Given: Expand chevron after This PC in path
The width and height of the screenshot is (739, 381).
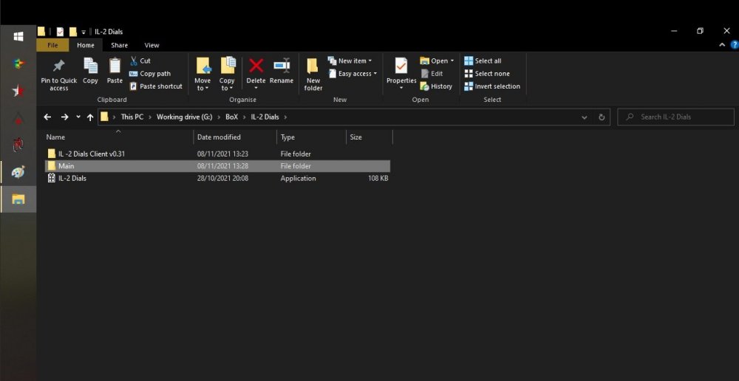Looking at the screenshot, I should coord(150,117).
